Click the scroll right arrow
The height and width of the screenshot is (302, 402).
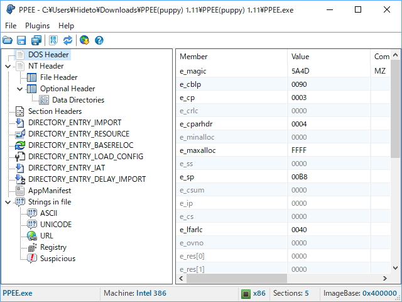pyautogui.click(x=385, y=278)
